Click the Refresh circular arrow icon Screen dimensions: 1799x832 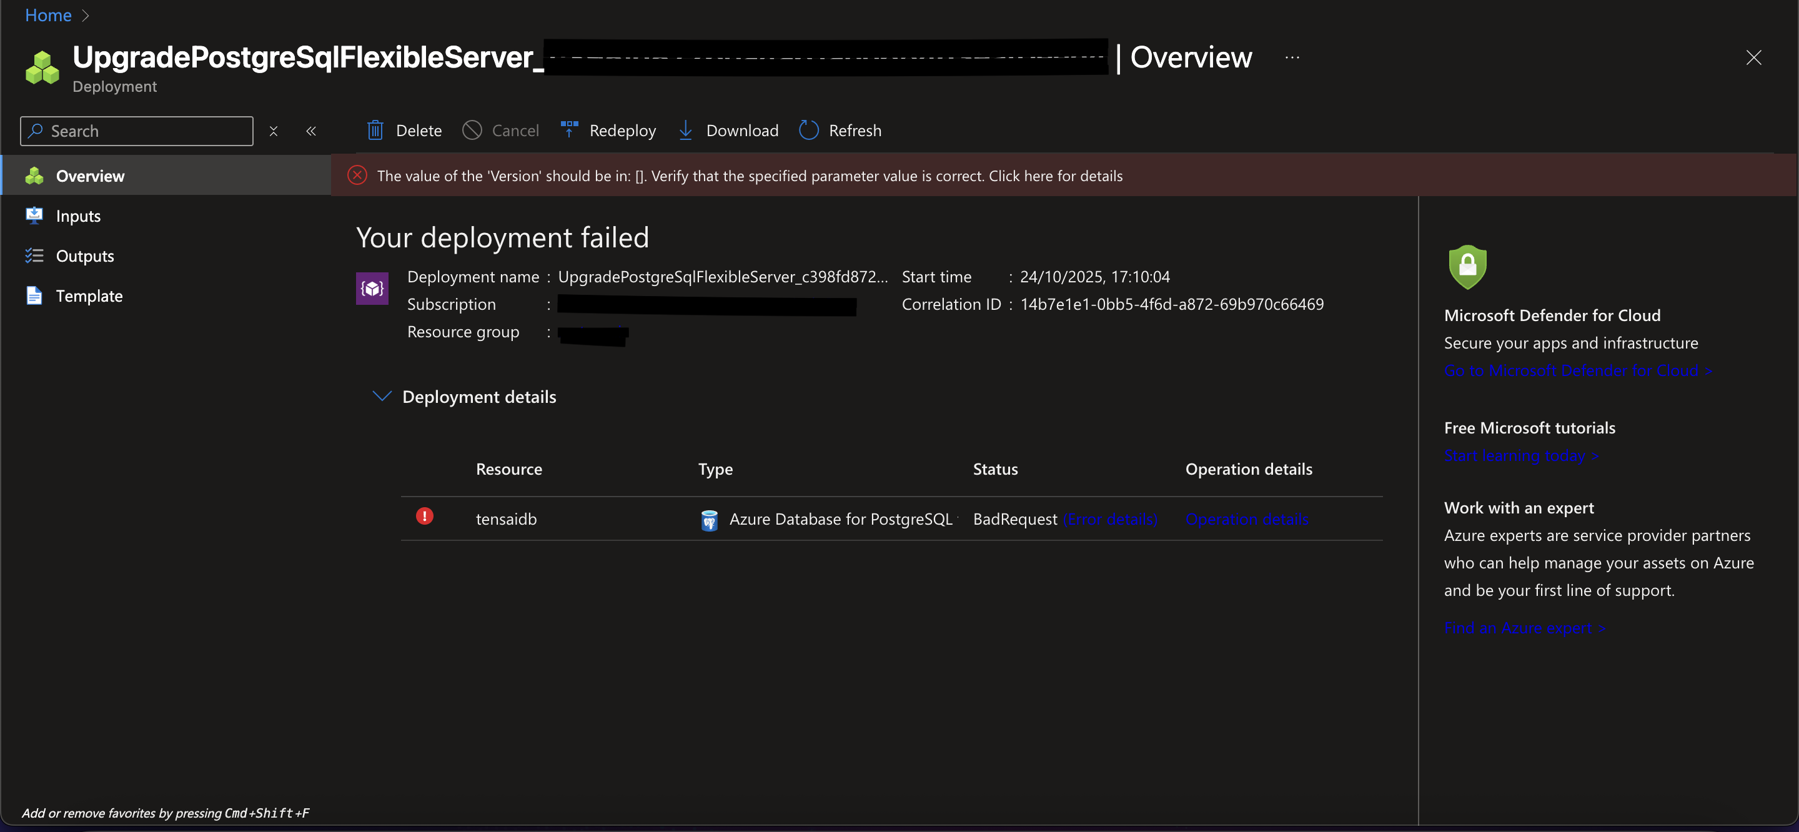click(x=808, y=131)
